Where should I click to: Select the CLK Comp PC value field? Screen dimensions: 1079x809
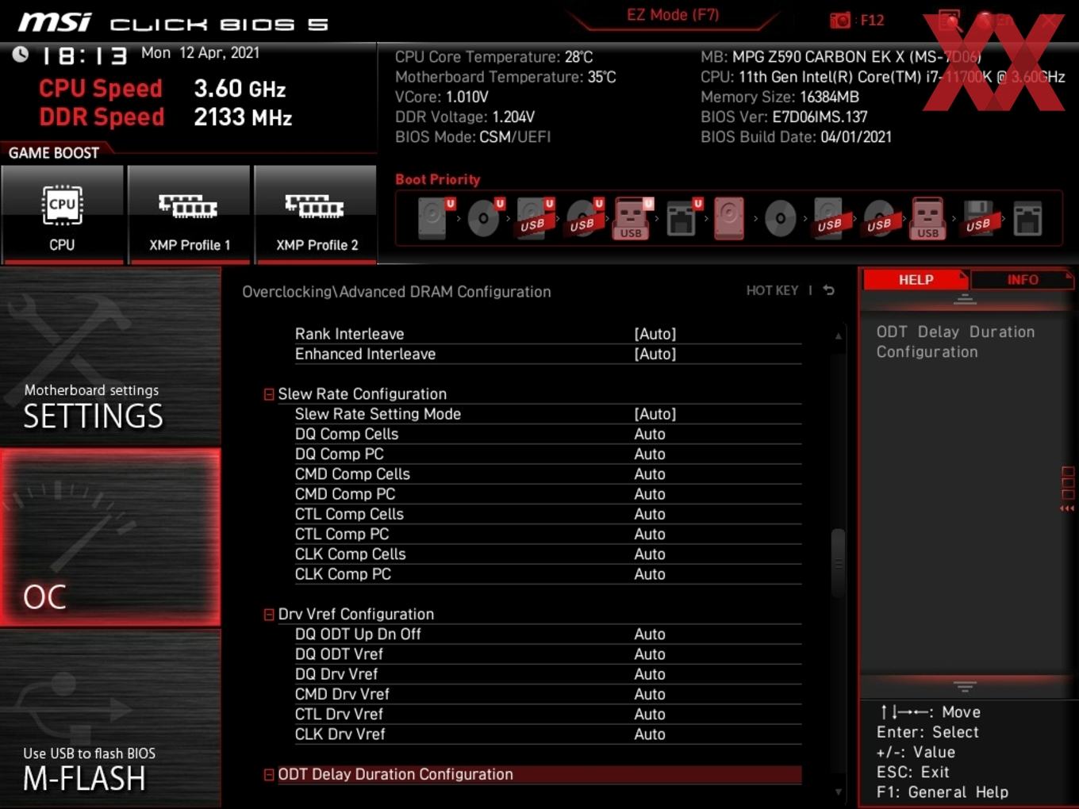650,574
